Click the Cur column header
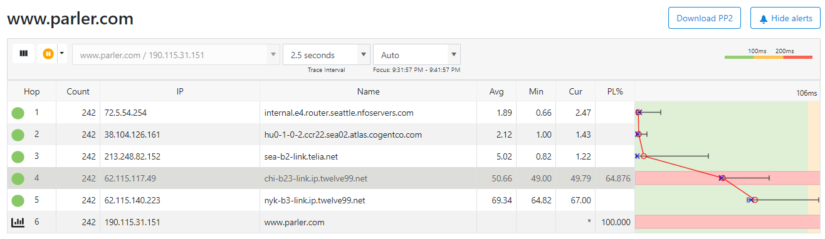This screenshot has width=825, height=239. pyautogui.click(x=575, y=91)
